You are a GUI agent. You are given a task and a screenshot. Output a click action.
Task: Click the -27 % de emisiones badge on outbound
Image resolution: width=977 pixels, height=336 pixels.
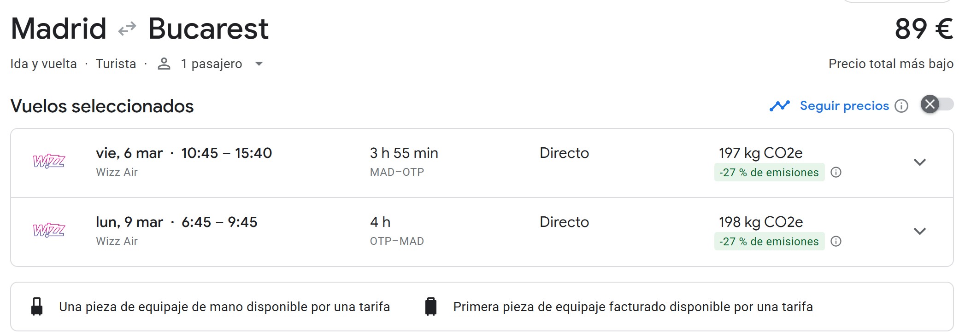tap(769, 173)
